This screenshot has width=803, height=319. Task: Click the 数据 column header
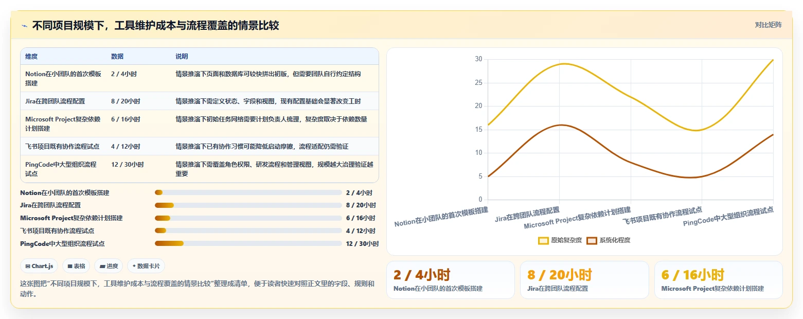(117, 56)
